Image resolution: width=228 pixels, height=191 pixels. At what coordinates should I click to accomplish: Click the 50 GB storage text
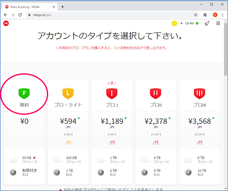point(27,158)
